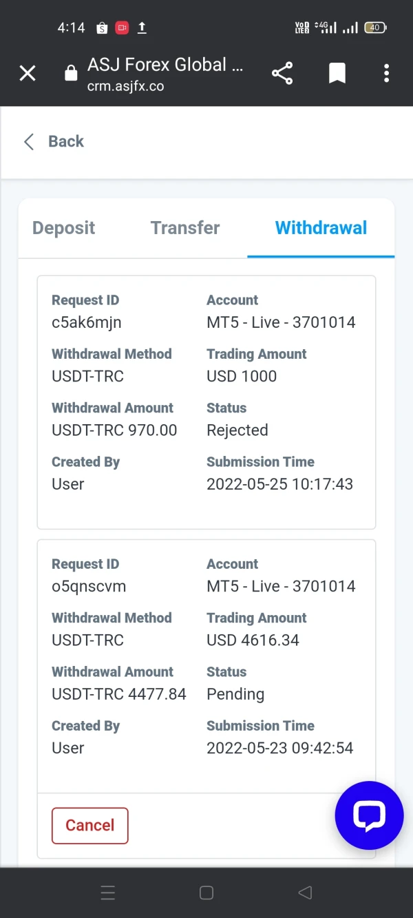Image resolution: width=413 pixels, height=918 pixels.
Task: Go back using the Back link
Action: (x=66, y=142)
